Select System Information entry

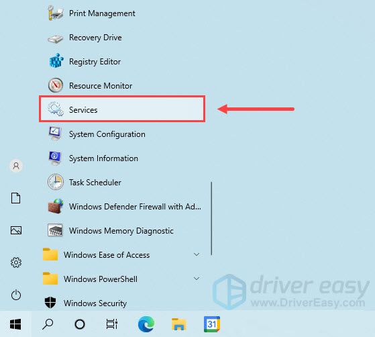[122, 158]
